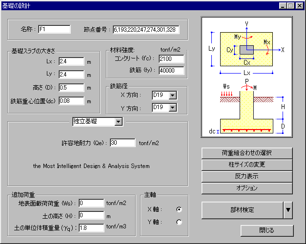Click the 高さ (D) height field
This screenshot has width=306, height=244.
71,88
